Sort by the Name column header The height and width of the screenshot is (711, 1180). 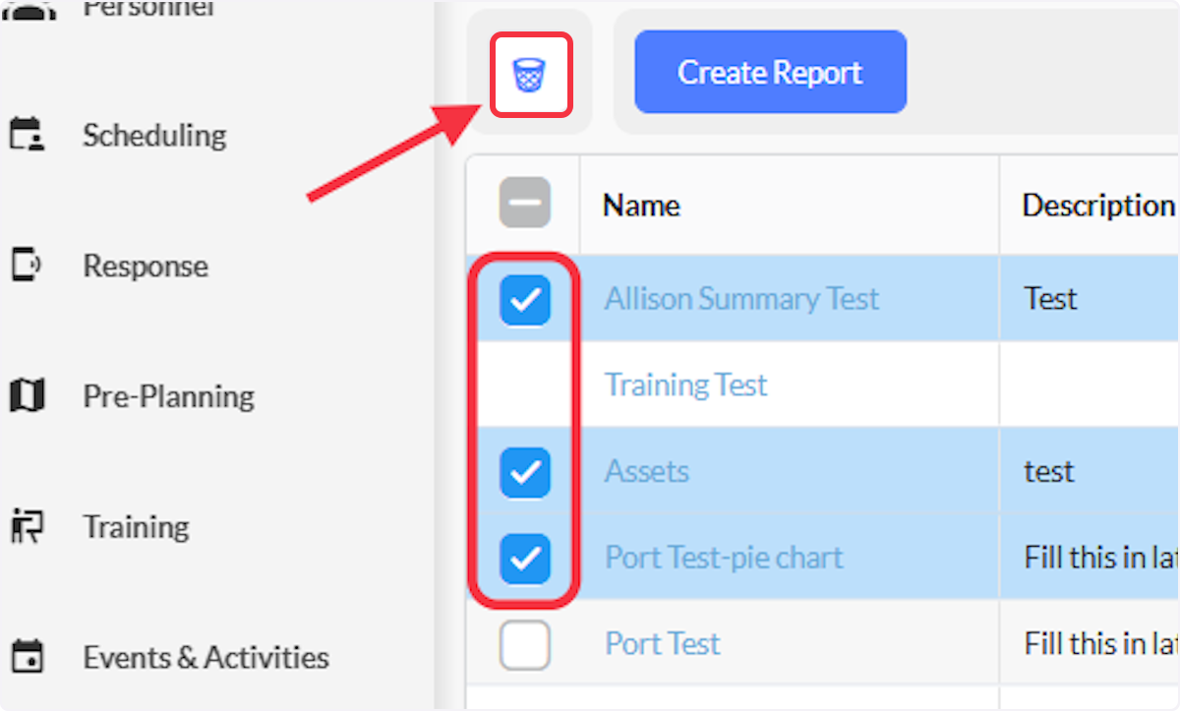click(641, 205)
